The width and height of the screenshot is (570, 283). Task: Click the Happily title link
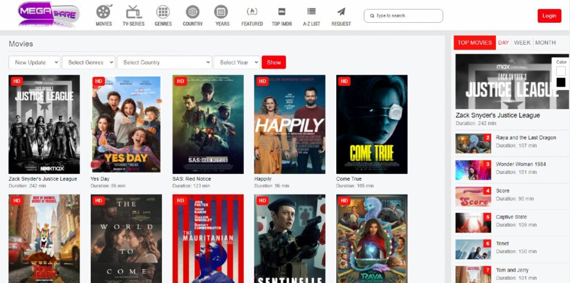pos(263,178)
